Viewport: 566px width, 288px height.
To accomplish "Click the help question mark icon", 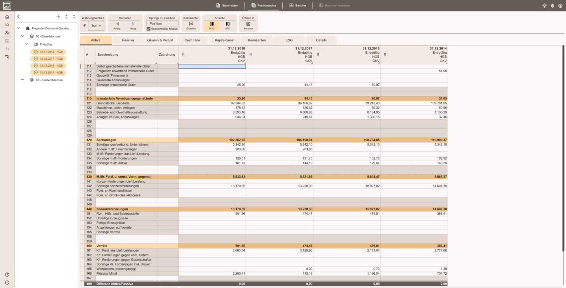I will pyautogui.click(x=7, y=274).
